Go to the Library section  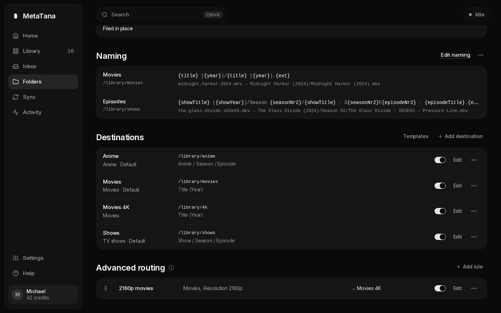[x=43, y=51]
